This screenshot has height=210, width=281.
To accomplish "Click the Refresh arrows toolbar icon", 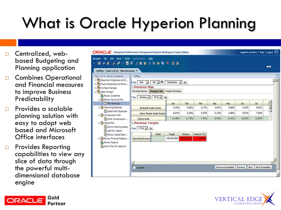I will point(103,63).
